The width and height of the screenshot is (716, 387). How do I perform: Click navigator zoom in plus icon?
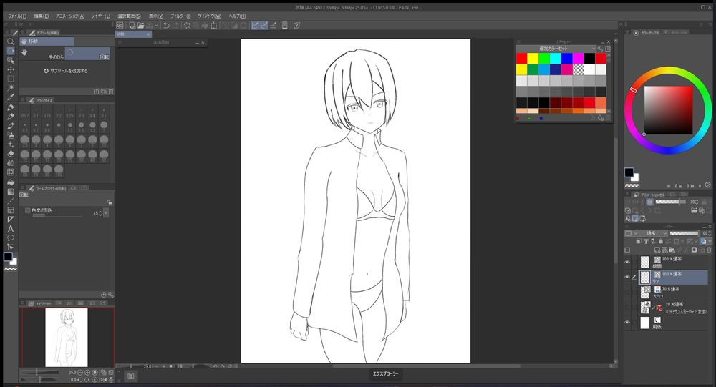click(x=87, y=373)
